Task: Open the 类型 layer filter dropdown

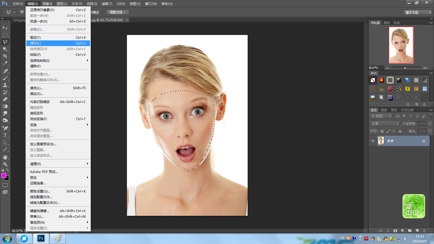Action: pyautogui.click(x=381, y=116)
